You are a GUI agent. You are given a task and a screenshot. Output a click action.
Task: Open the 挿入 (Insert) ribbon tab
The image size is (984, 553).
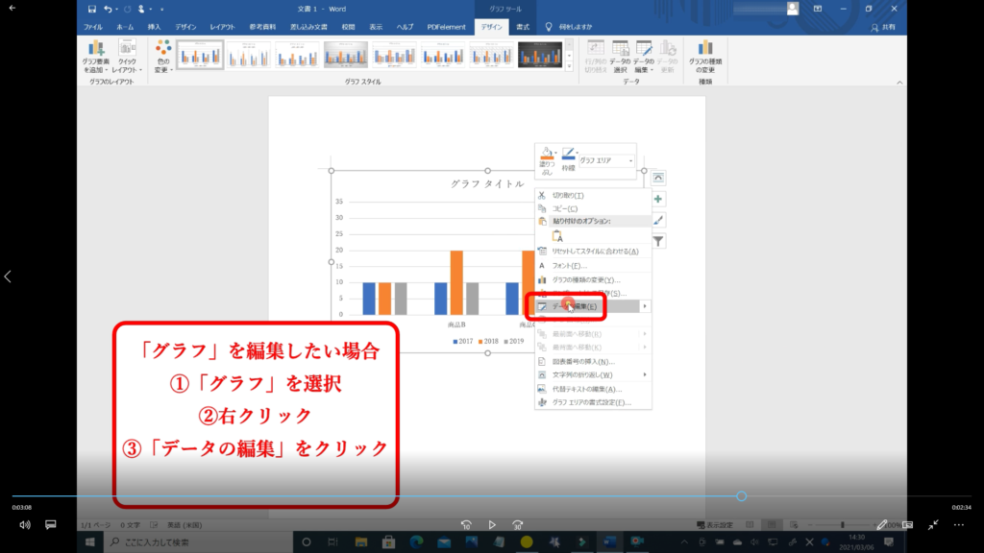(154, 27)
